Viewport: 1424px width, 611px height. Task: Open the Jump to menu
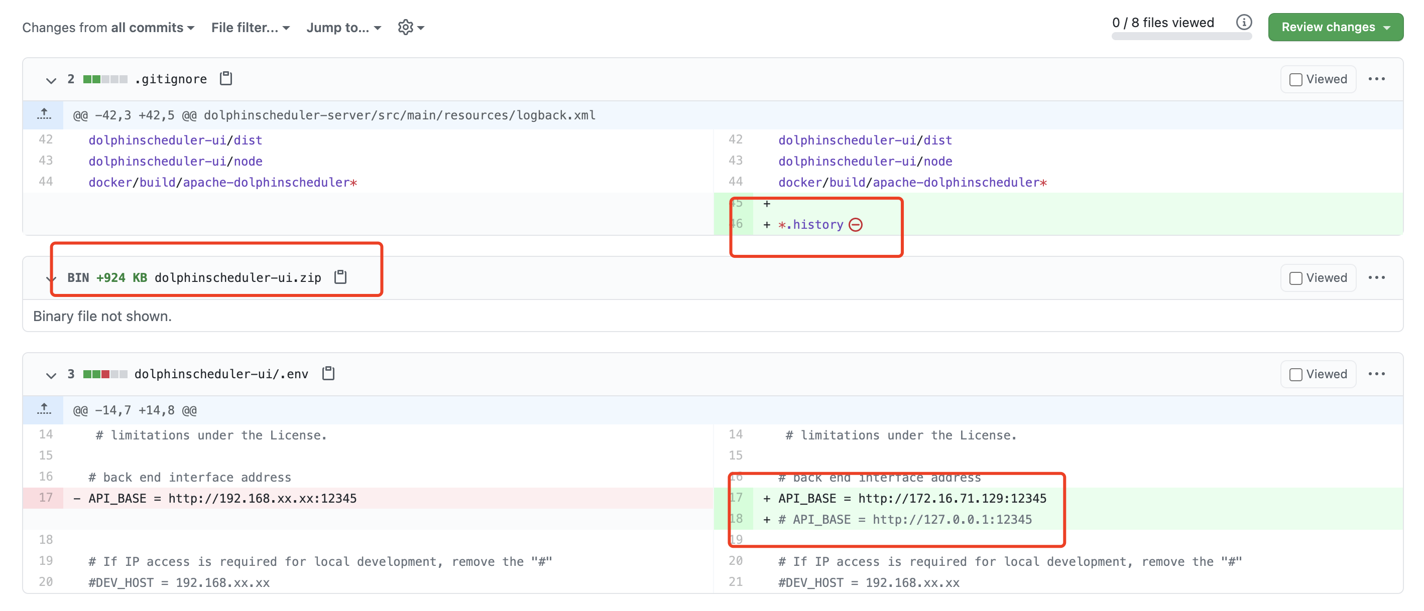click(344, 27)
